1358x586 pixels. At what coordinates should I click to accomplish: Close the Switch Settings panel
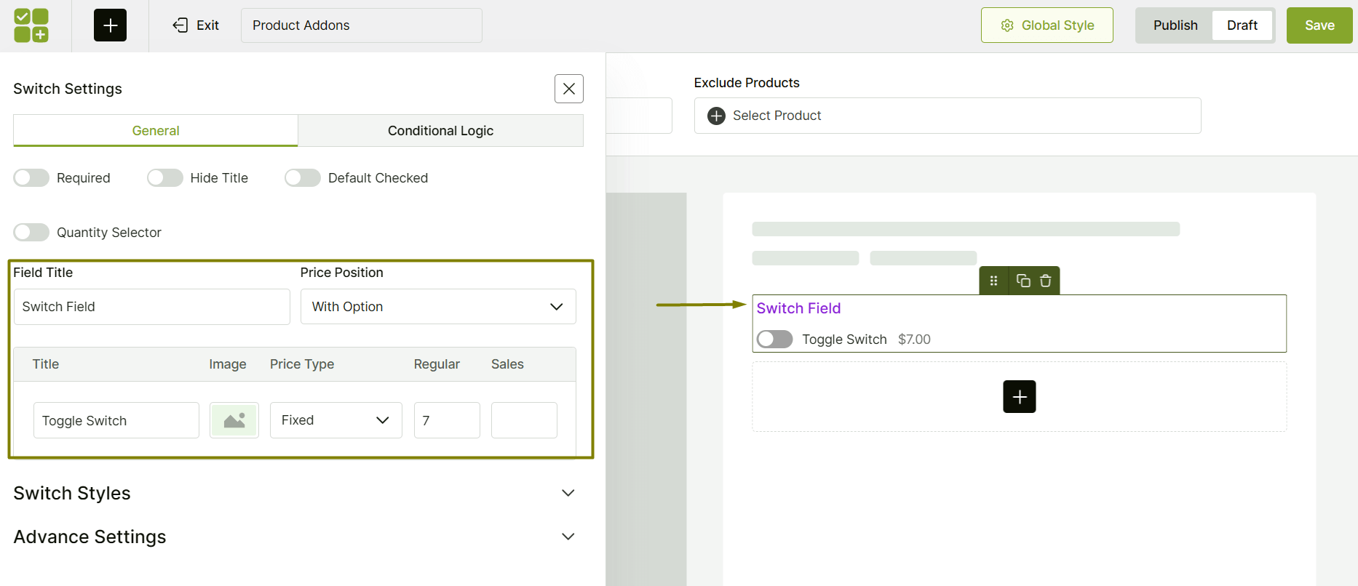point(568,89)
